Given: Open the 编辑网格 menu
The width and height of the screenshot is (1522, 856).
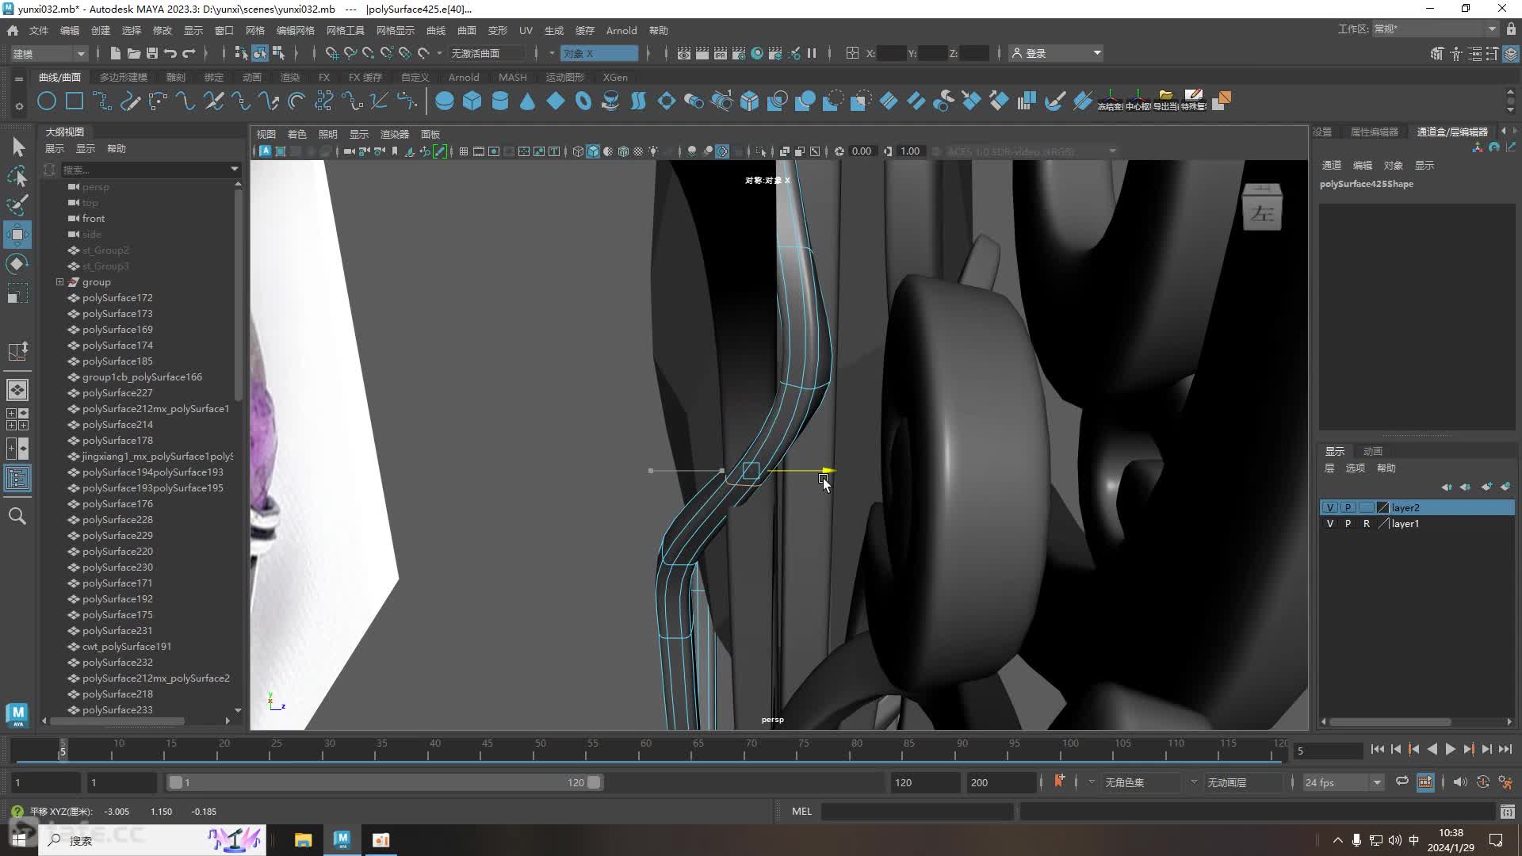Looking at the screenshot, I should coord(296,30).
